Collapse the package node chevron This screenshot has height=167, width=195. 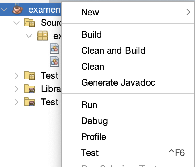click(29, 36)
